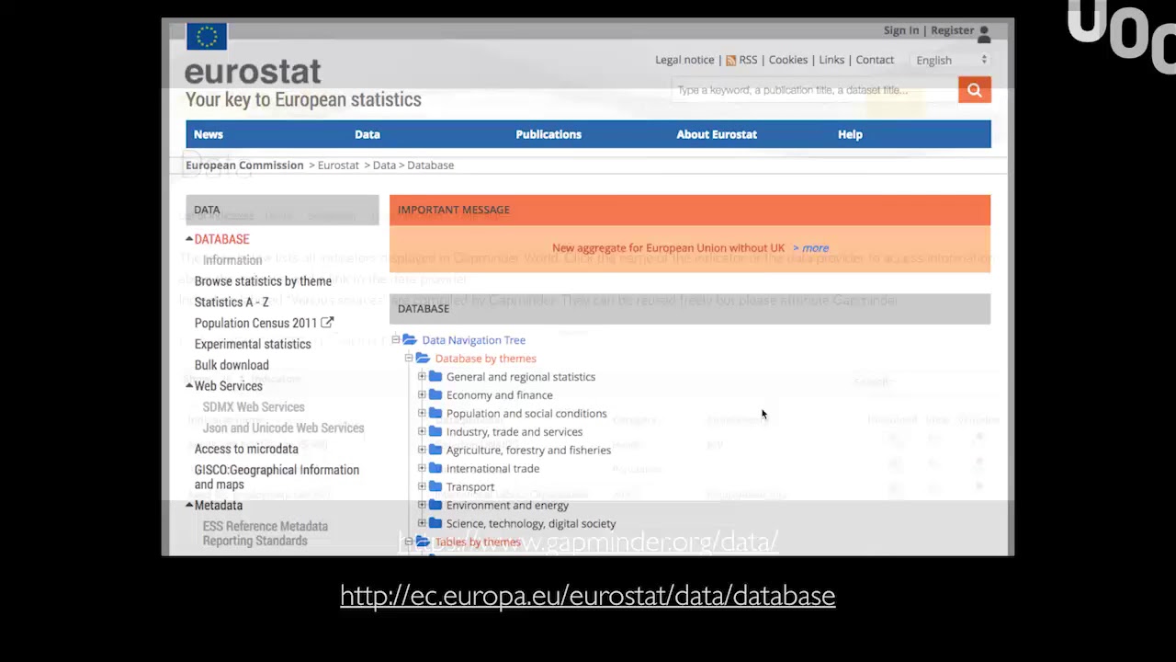This screenshot has width=1176, height=662.
Task: Open Access to microdata link
Action: [246, 450]
